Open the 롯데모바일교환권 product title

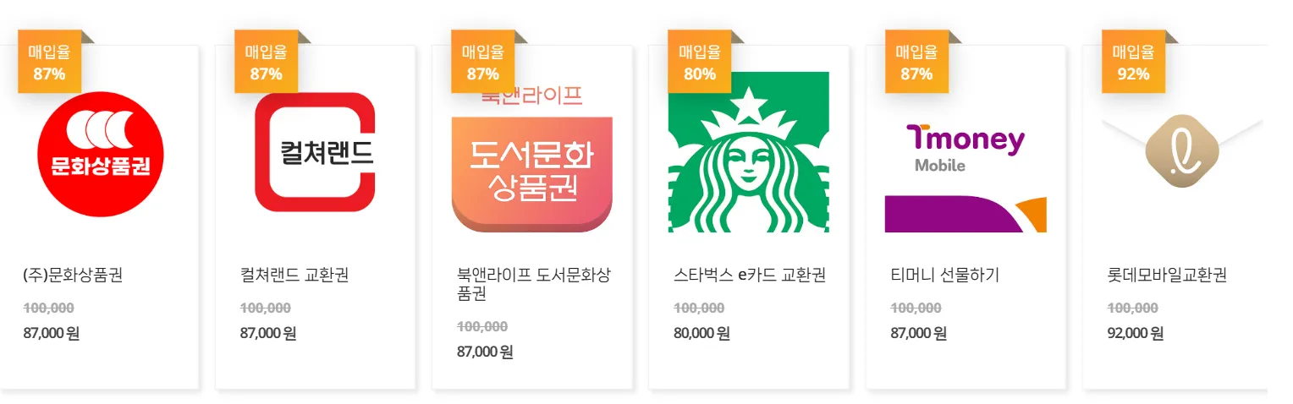click(x=1167, y=275)
